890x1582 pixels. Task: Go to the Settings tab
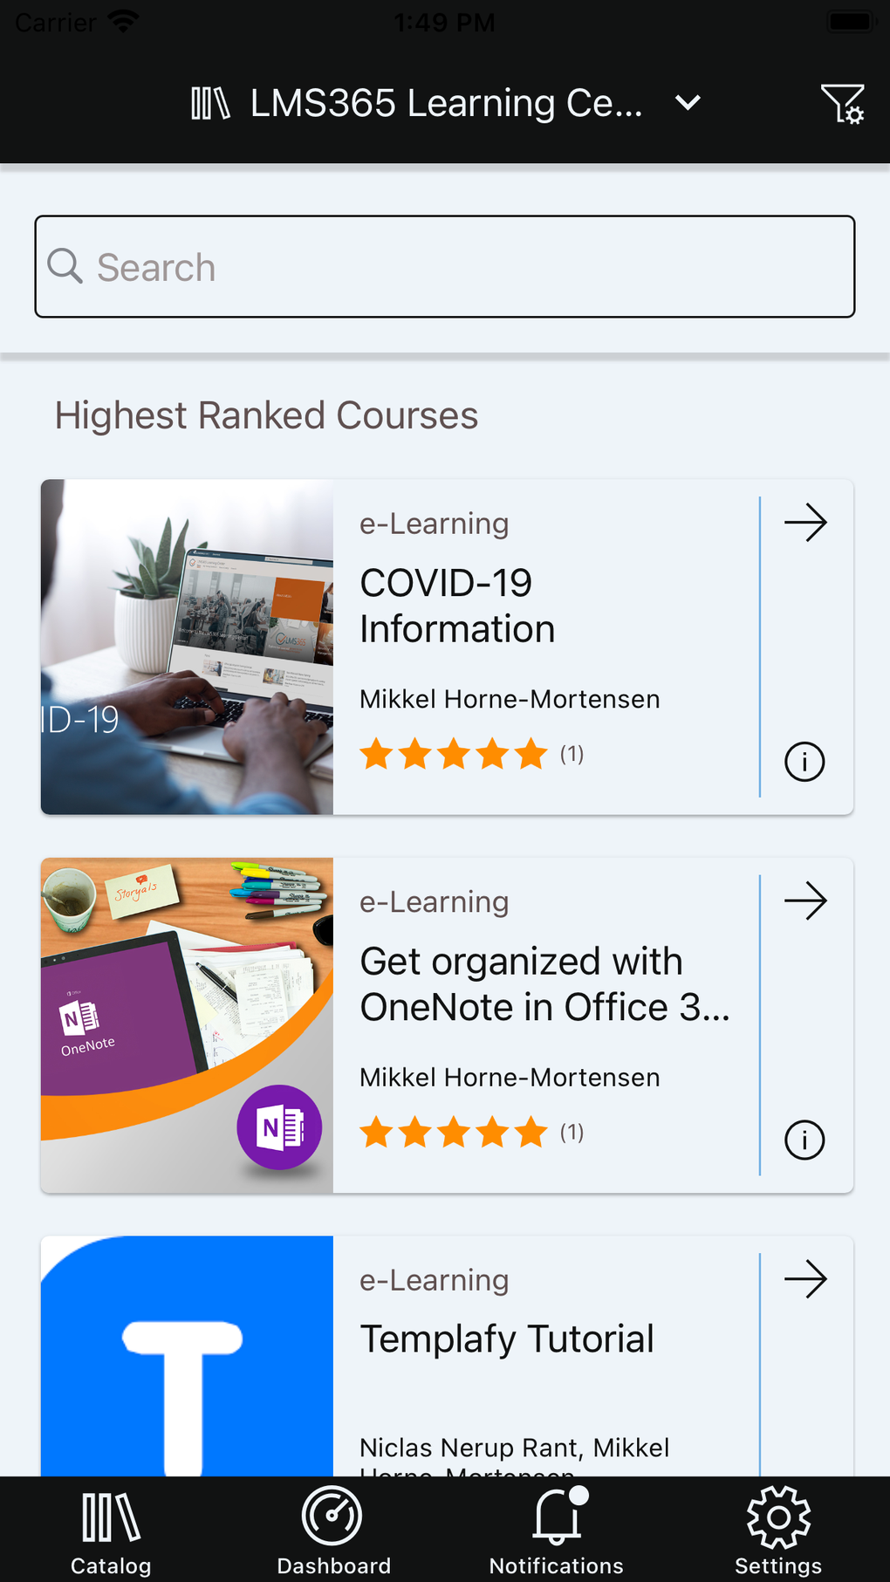coord(778,1531)
